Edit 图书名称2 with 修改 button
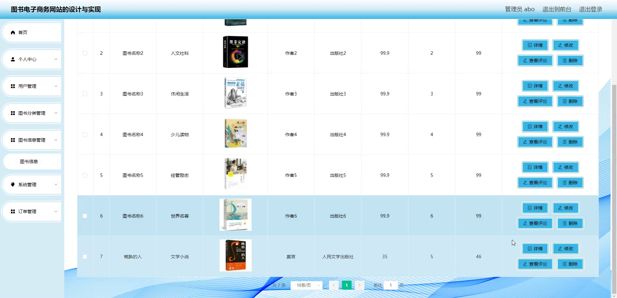The width and height of the screenshot is (617, 298). click(x=566, y=45)
